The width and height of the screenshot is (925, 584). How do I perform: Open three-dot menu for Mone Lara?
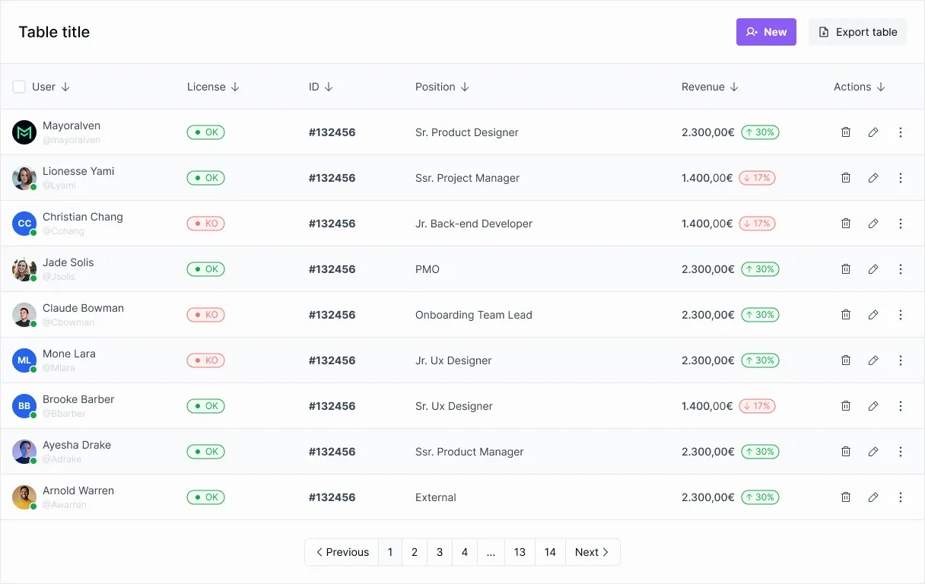pyautogui.click(x=901, y=360)
